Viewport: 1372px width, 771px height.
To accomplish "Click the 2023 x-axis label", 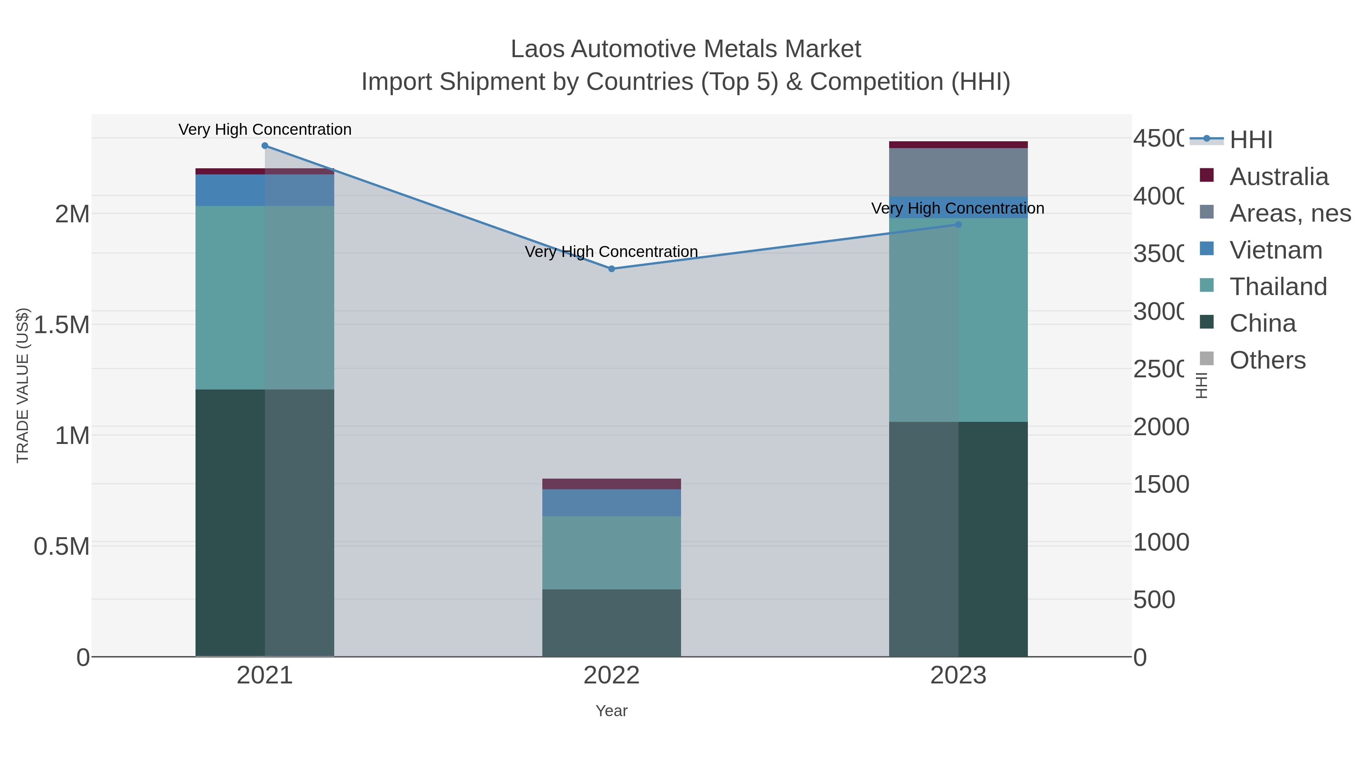I will [x=958, y=676].
